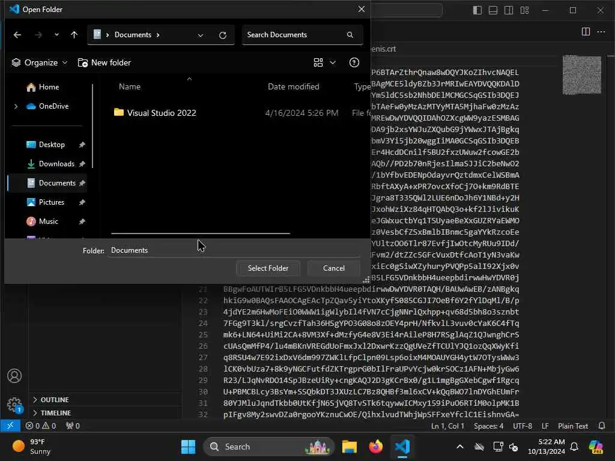Open VS Code Manage gear icon

[x=14, y=405]
